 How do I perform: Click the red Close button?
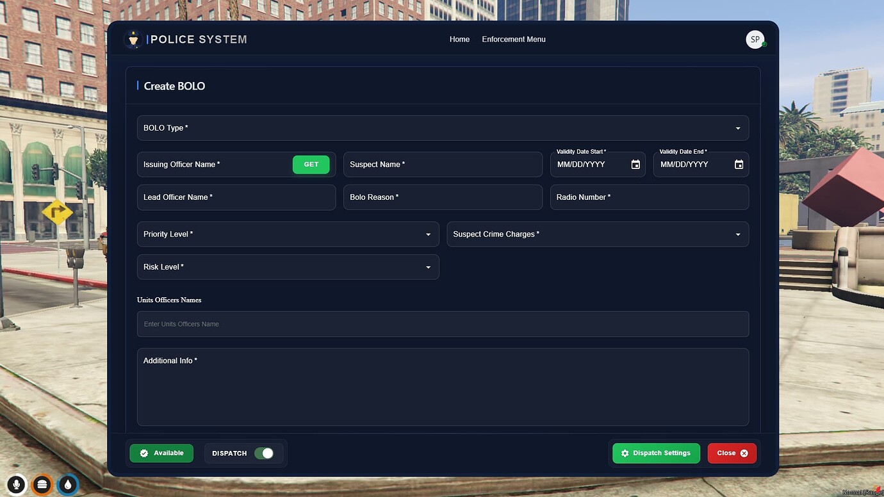(x=732, y=453)
